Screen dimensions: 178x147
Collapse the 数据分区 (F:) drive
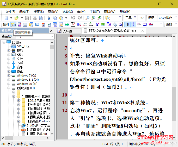pos(9,88)
